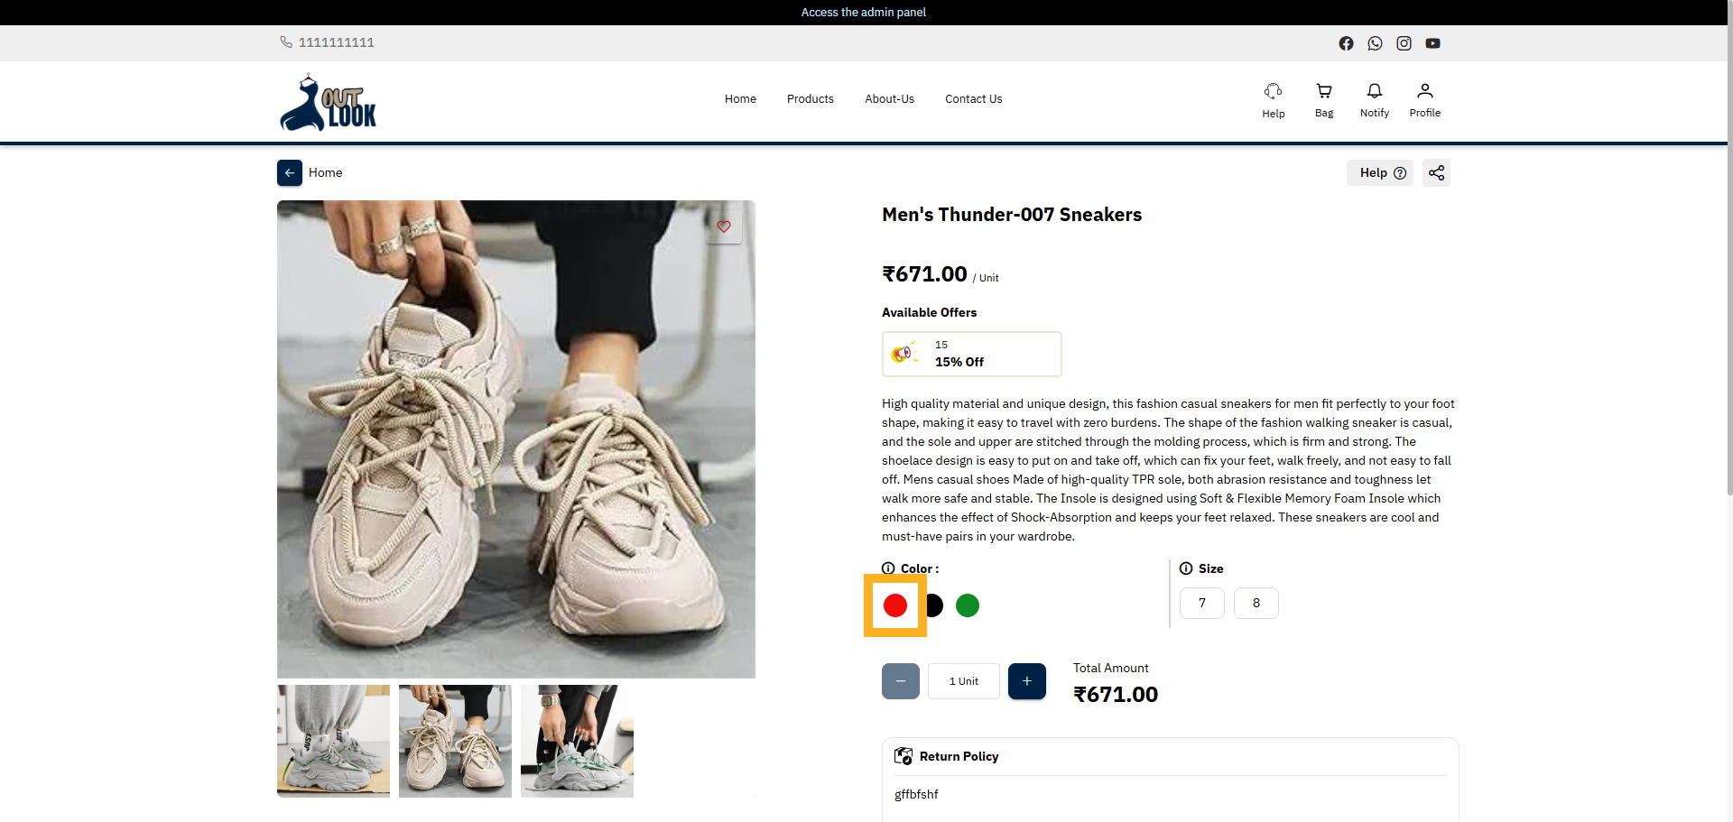Screen dimensions: 1733x822
Task: Decrease the quantity with the minus button
Action: click(901, 681)
